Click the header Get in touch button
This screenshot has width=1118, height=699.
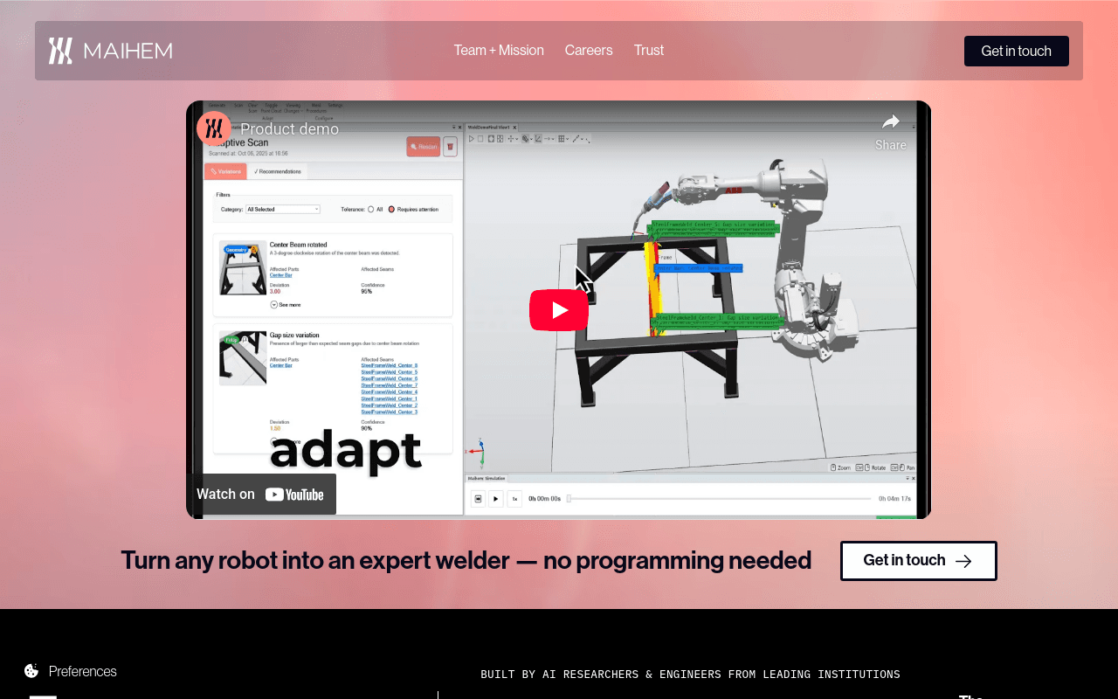tap(1016, 51)
